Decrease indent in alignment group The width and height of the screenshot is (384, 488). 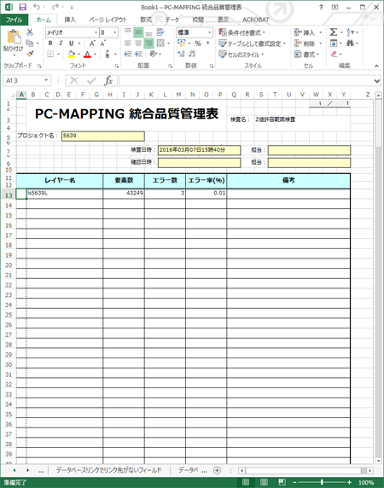click(128, 54)
